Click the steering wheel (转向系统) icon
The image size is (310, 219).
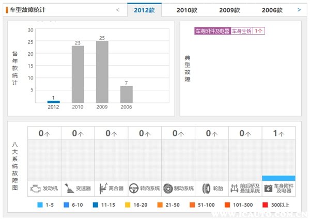click(x=134, y=188)
